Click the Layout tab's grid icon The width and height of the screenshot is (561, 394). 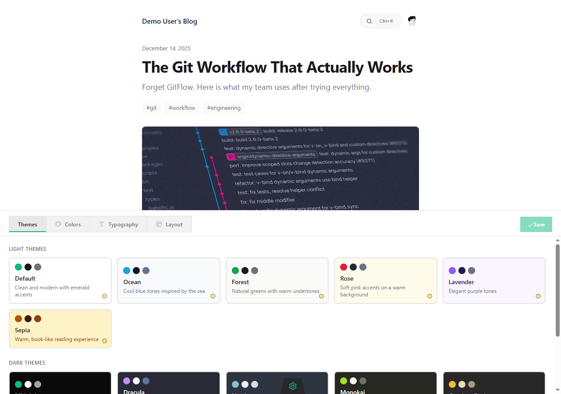[x=159, y=224]
